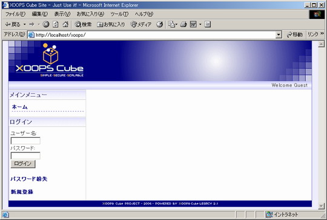This screenshot has height=220, width=327.
Task: Open the Edit with Word dropdown arrow
Action: [200, 25]
